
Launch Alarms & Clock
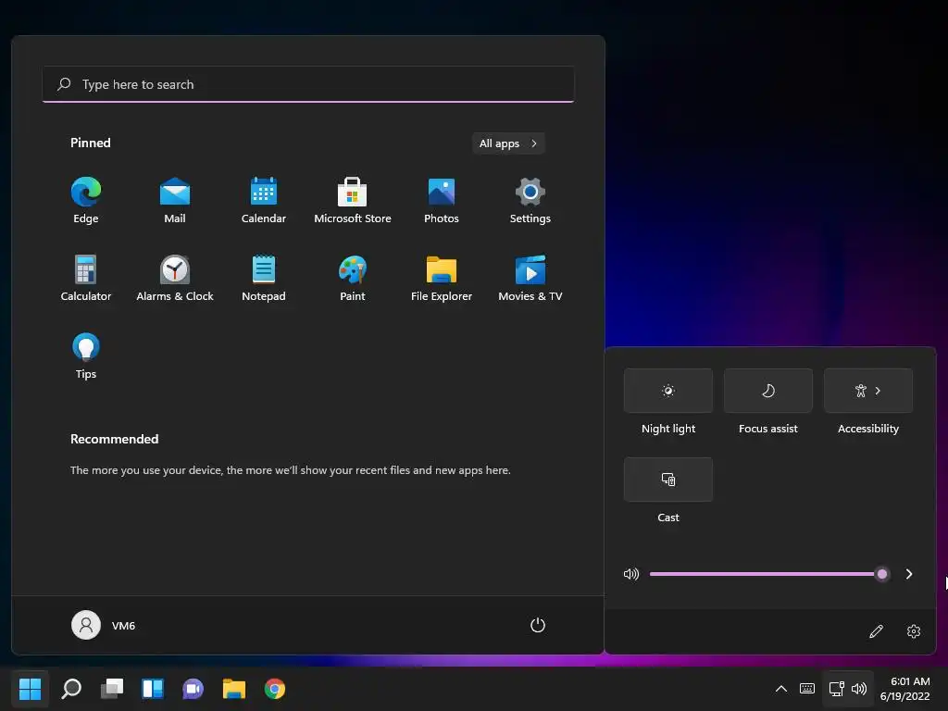pos(175,278)
